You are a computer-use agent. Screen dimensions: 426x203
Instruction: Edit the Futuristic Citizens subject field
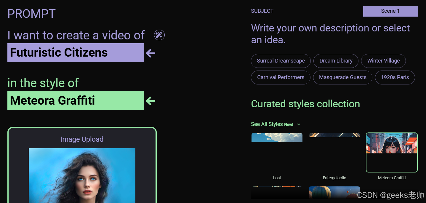pos(76,52)
